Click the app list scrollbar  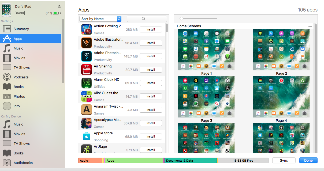pos(167,28)
